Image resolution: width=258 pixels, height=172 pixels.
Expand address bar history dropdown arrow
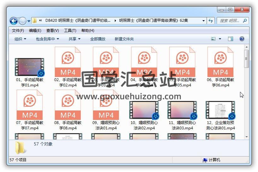203,21
